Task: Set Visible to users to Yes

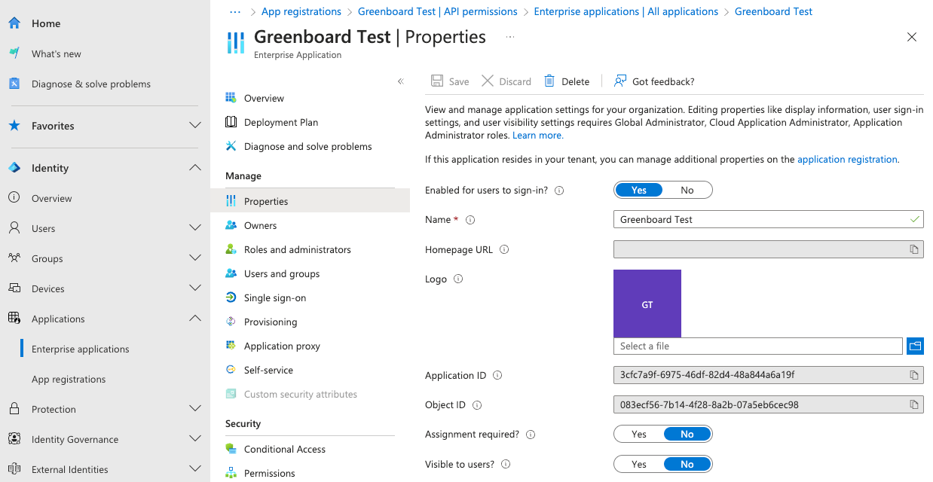Action: pyautogui.click(x=639, y=464)
